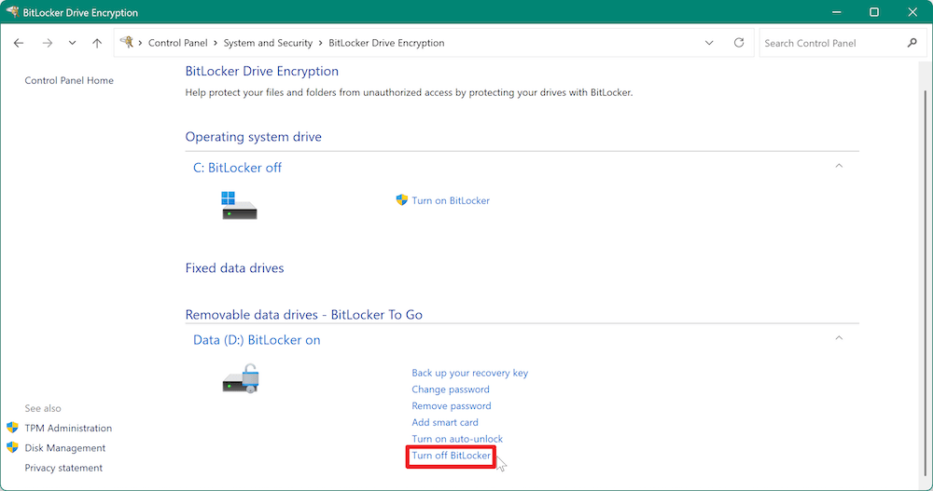
Task: Open the recent locations dropdown arrow
Action: [72, 43]
